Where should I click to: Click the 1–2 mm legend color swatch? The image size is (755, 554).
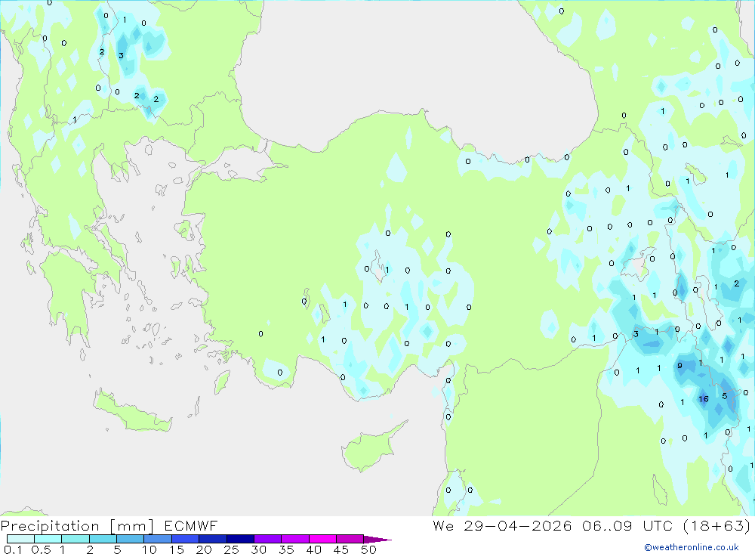point(75,539)
